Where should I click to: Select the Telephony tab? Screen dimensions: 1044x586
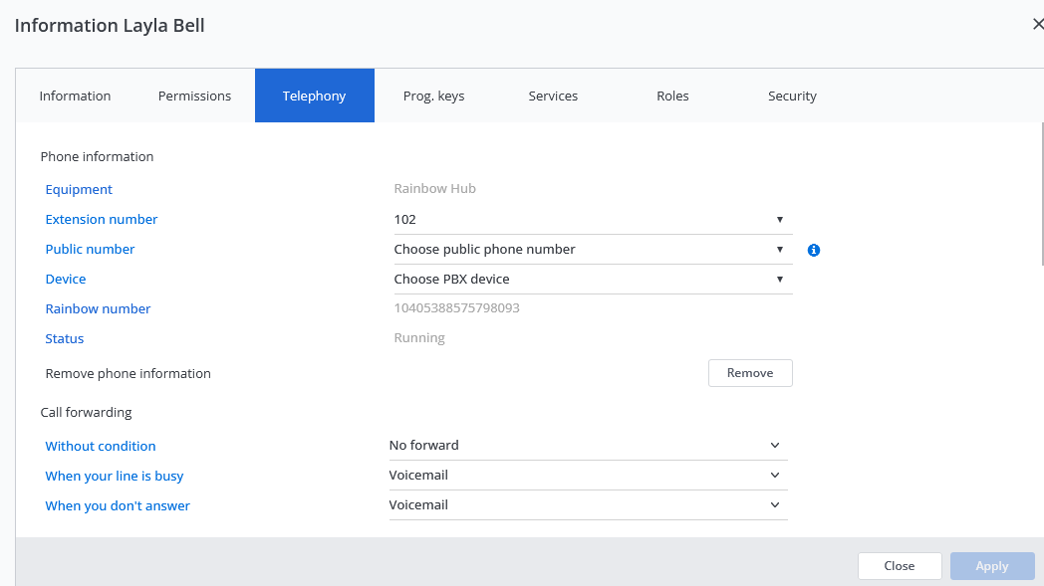314,97
